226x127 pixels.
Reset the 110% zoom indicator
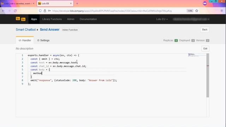[190, 11]
